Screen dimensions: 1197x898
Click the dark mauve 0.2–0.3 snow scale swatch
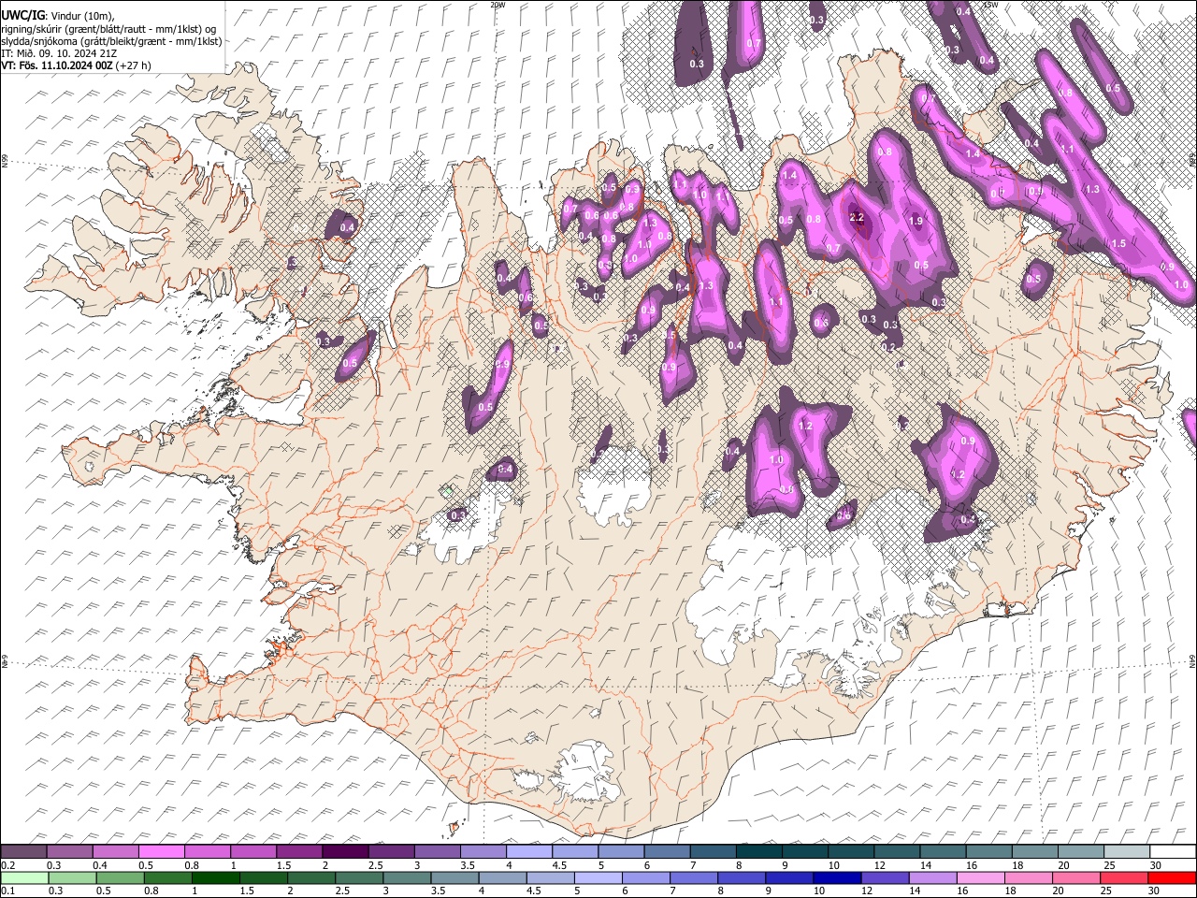pyautogui.click(x=23, y=852)
